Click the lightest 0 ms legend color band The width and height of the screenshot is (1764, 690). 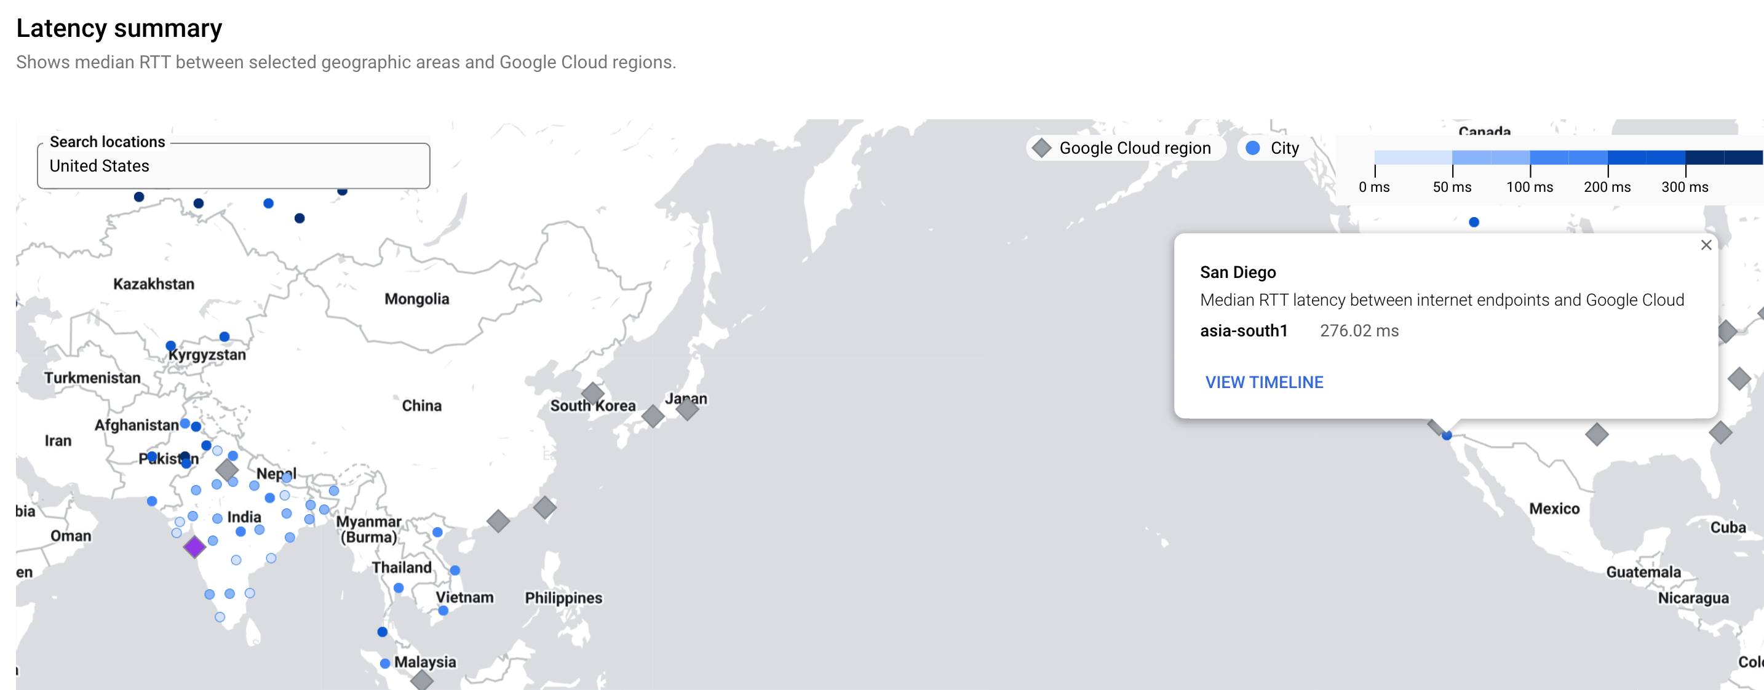click(1412, 157)
